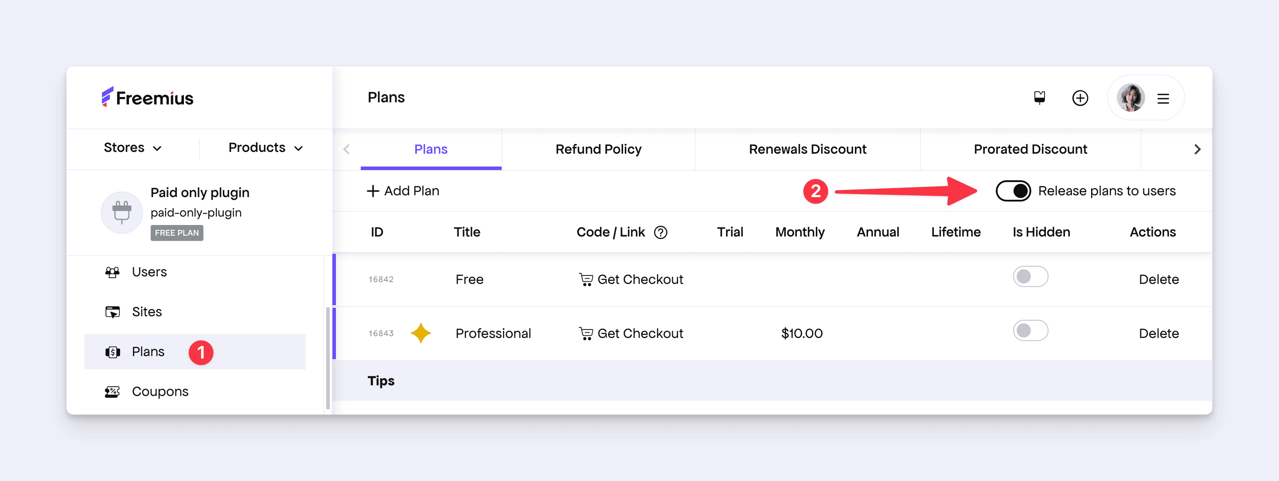
Task: Click Get Checkout for Professional plan
Action: (x=631, y=334)
